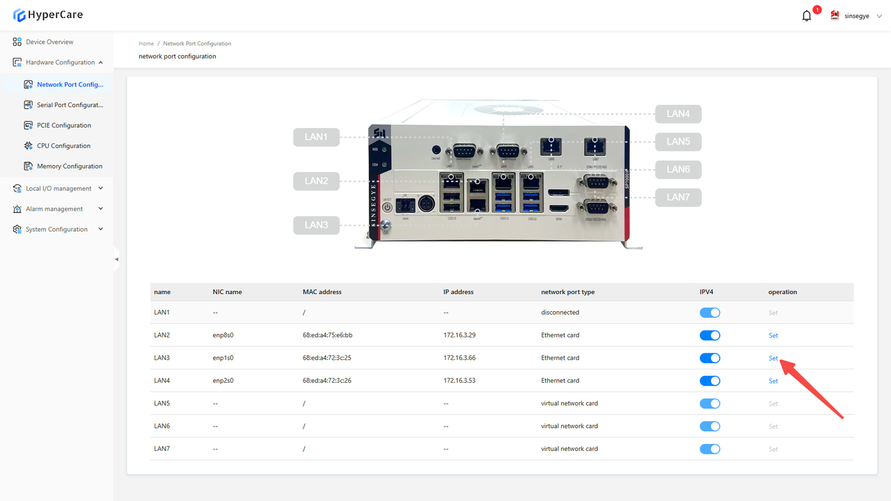Toggle IPV4 switch for LAN2
This screenshot has height=501, width=891.
pos(709,335)
